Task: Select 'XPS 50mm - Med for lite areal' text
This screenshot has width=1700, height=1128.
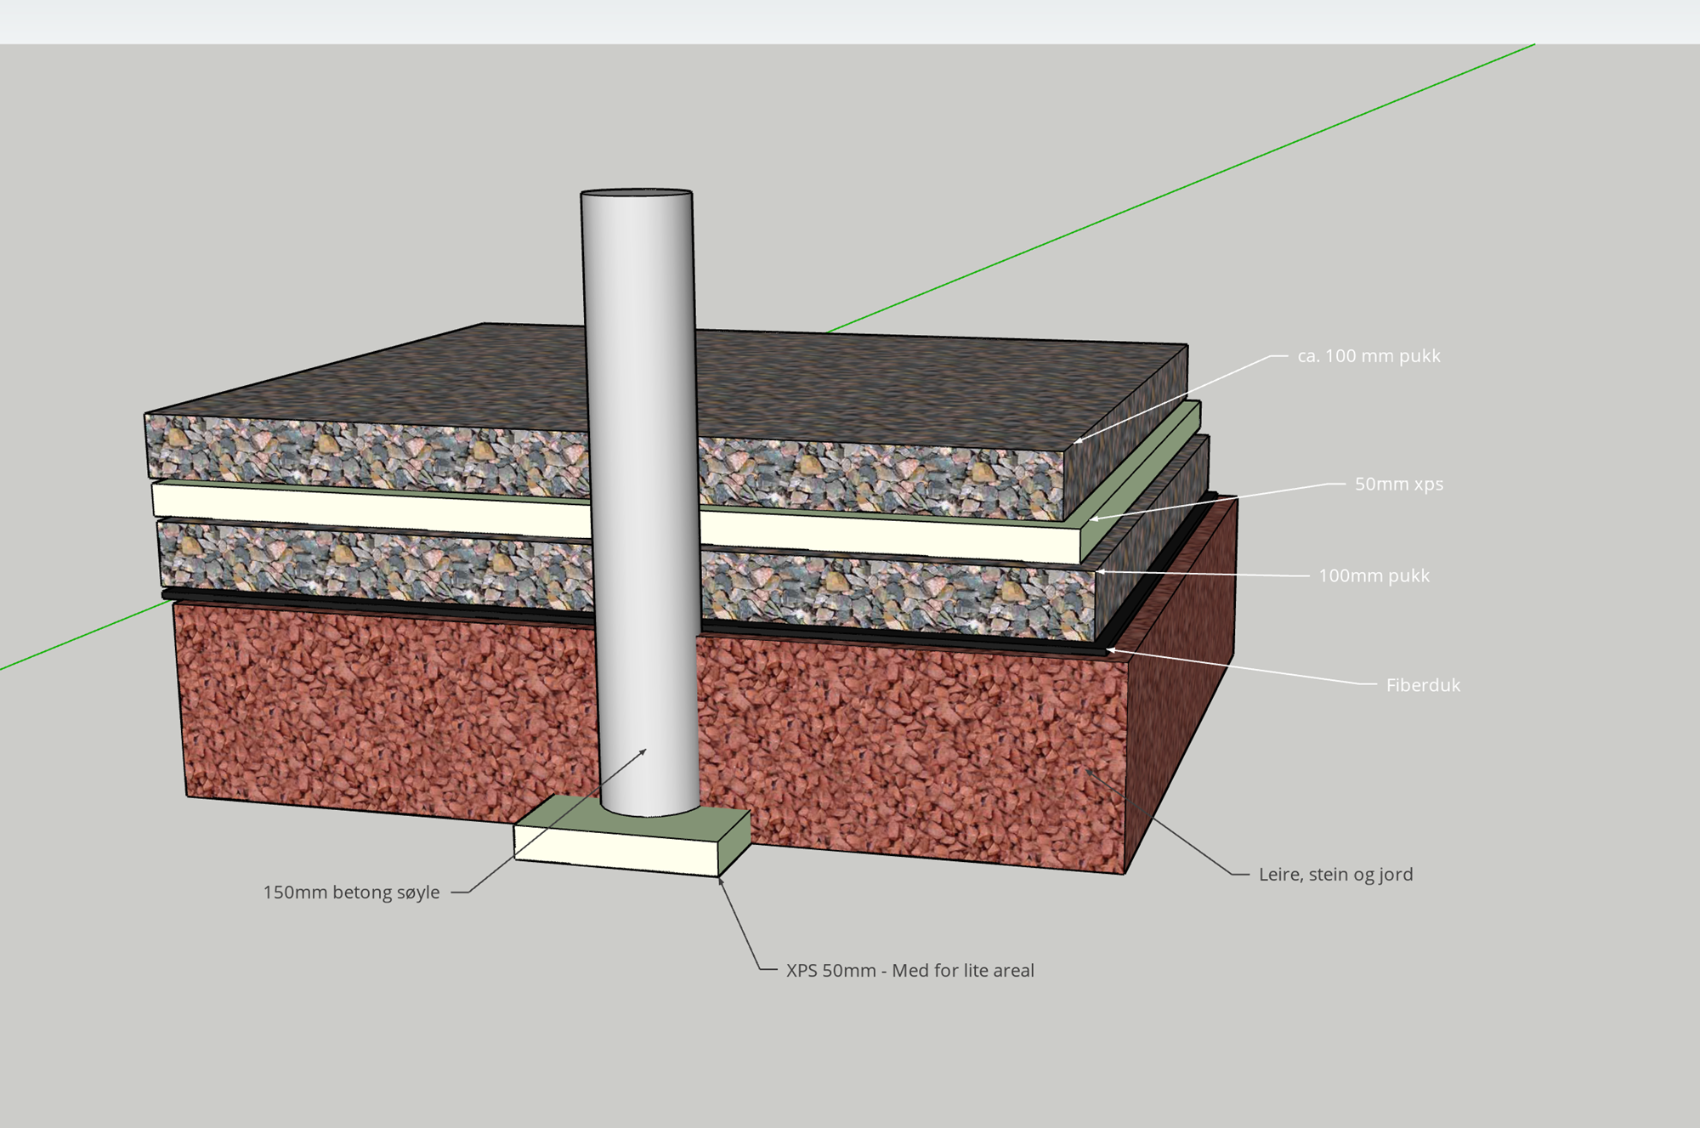Action: [x=909, y=971]
